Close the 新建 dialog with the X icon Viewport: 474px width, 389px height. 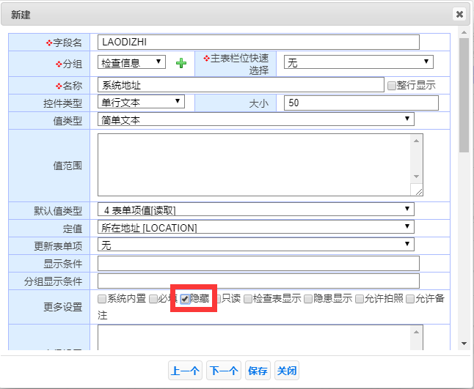pyautogui.click(x=459, y=14)
